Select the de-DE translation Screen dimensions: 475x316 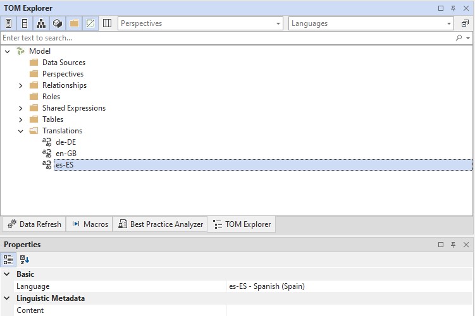click(x=66, y=142)
